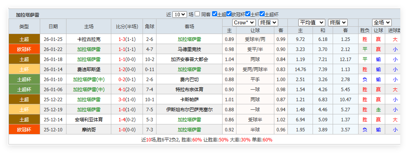Open the 终指 dropdown beside 平均值

point(338,23)
